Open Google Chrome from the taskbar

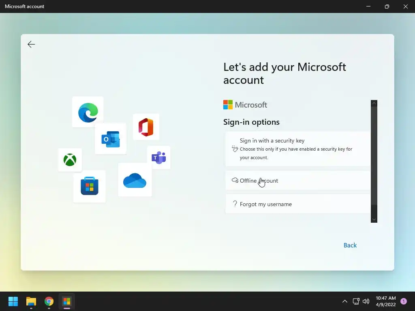pyautogui.click(x=49, y=301)
